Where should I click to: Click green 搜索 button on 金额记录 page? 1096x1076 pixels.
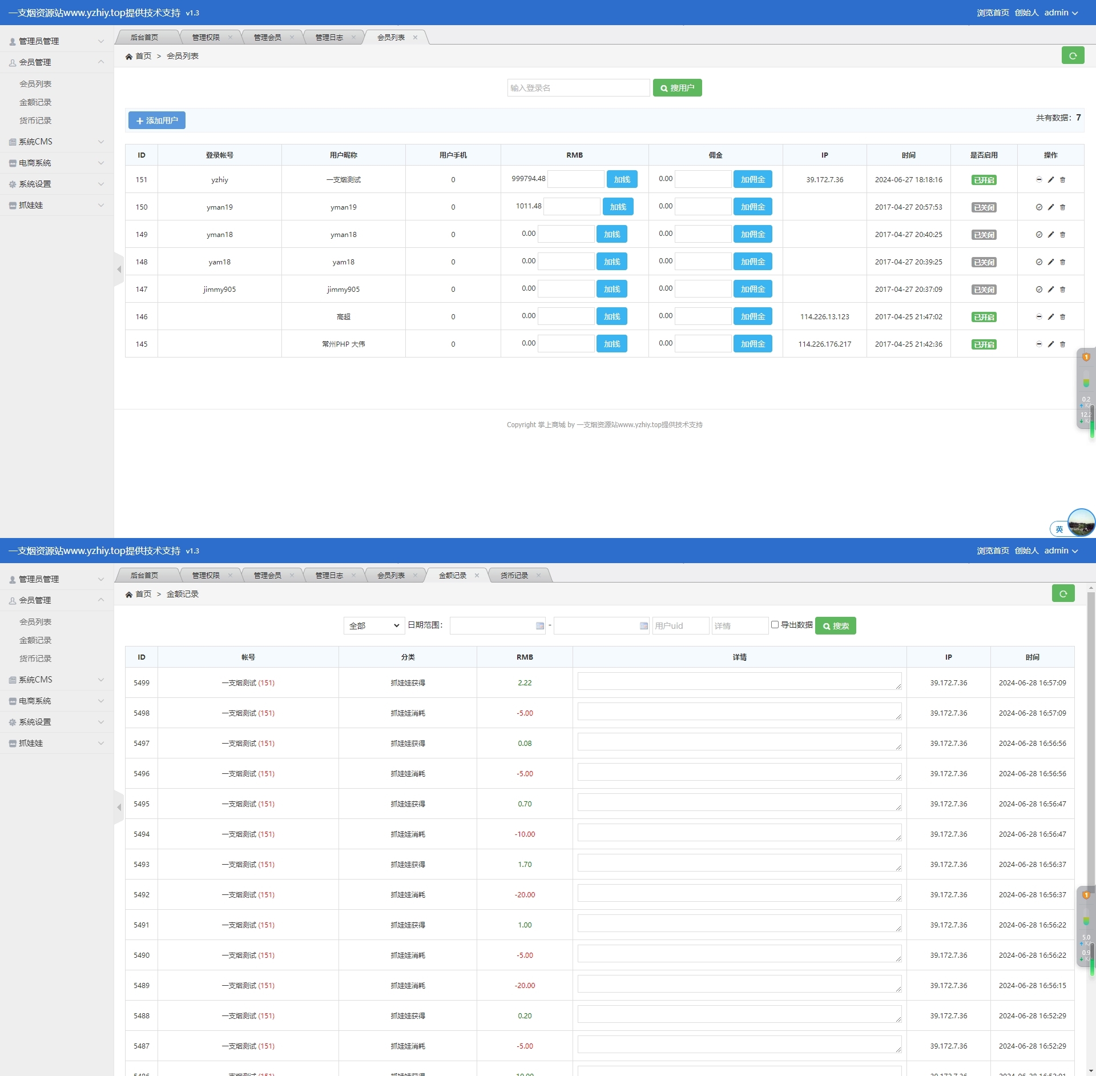coord(835,626)
